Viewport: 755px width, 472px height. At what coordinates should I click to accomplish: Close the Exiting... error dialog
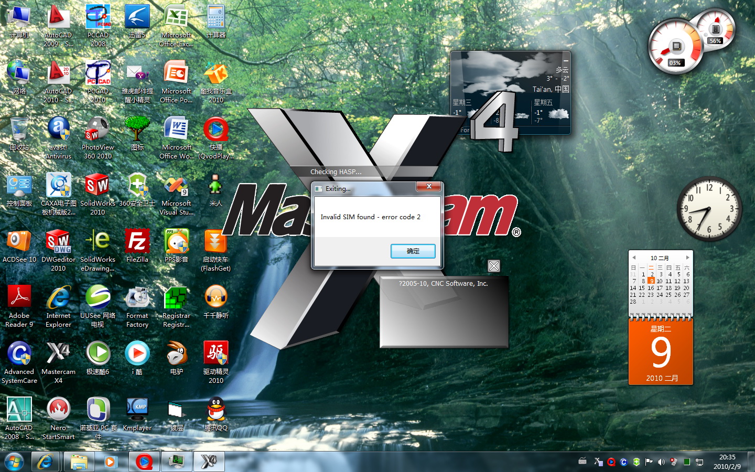(x=429, y=187)
